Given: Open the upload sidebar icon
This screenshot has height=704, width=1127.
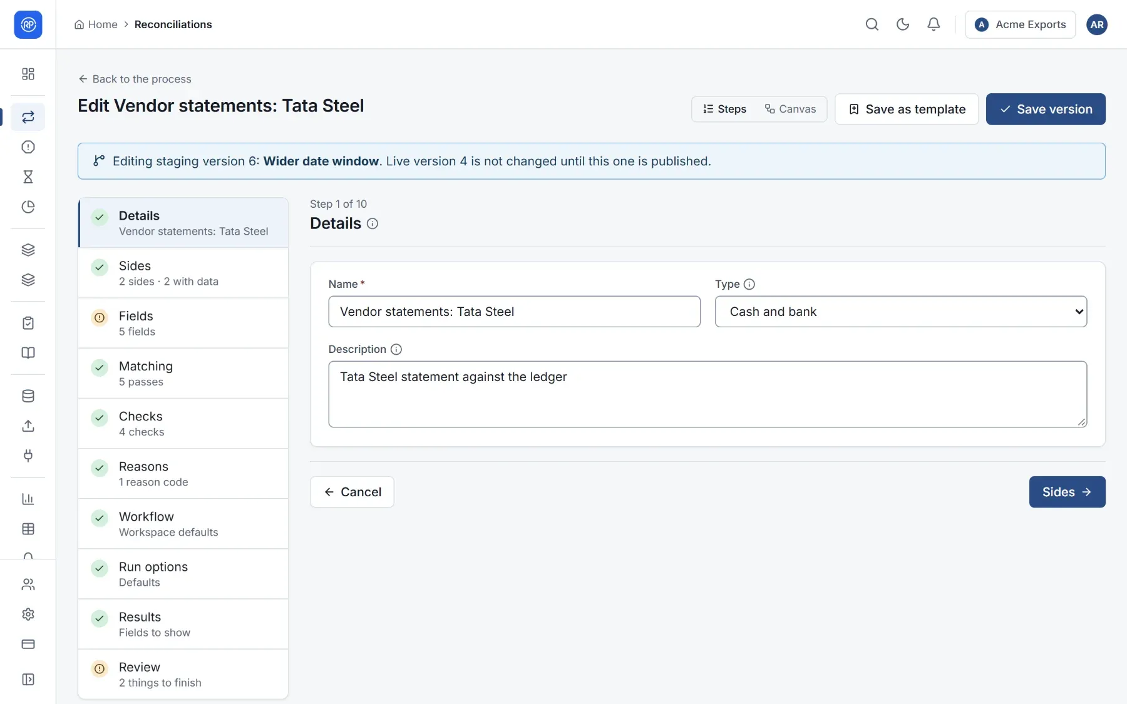Looking at the screenshot, I should click(28, 426).
